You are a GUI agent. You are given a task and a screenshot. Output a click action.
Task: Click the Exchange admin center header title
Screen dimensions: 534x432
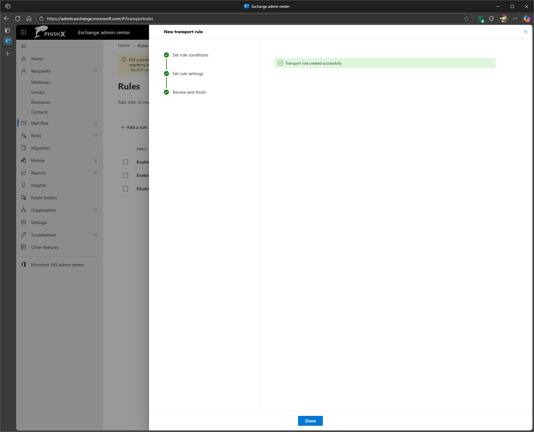[104, 32]
